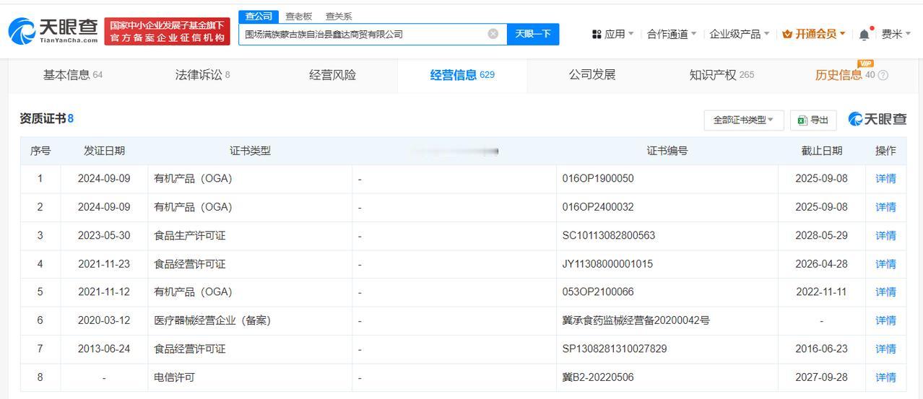Click the 操作 column header
923x399 pixels.
pyautogui.click(x=885, y=151)
